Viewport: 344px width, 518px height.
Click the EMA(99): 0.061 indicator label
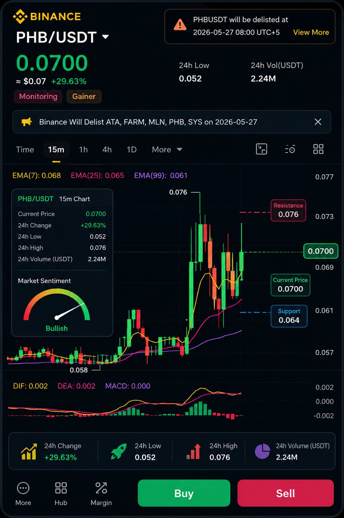[161, 176]
